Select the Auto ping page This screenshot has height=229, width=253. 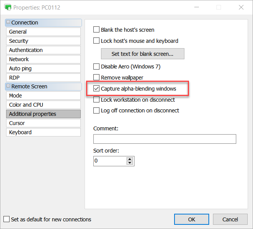tap(43, 68)
